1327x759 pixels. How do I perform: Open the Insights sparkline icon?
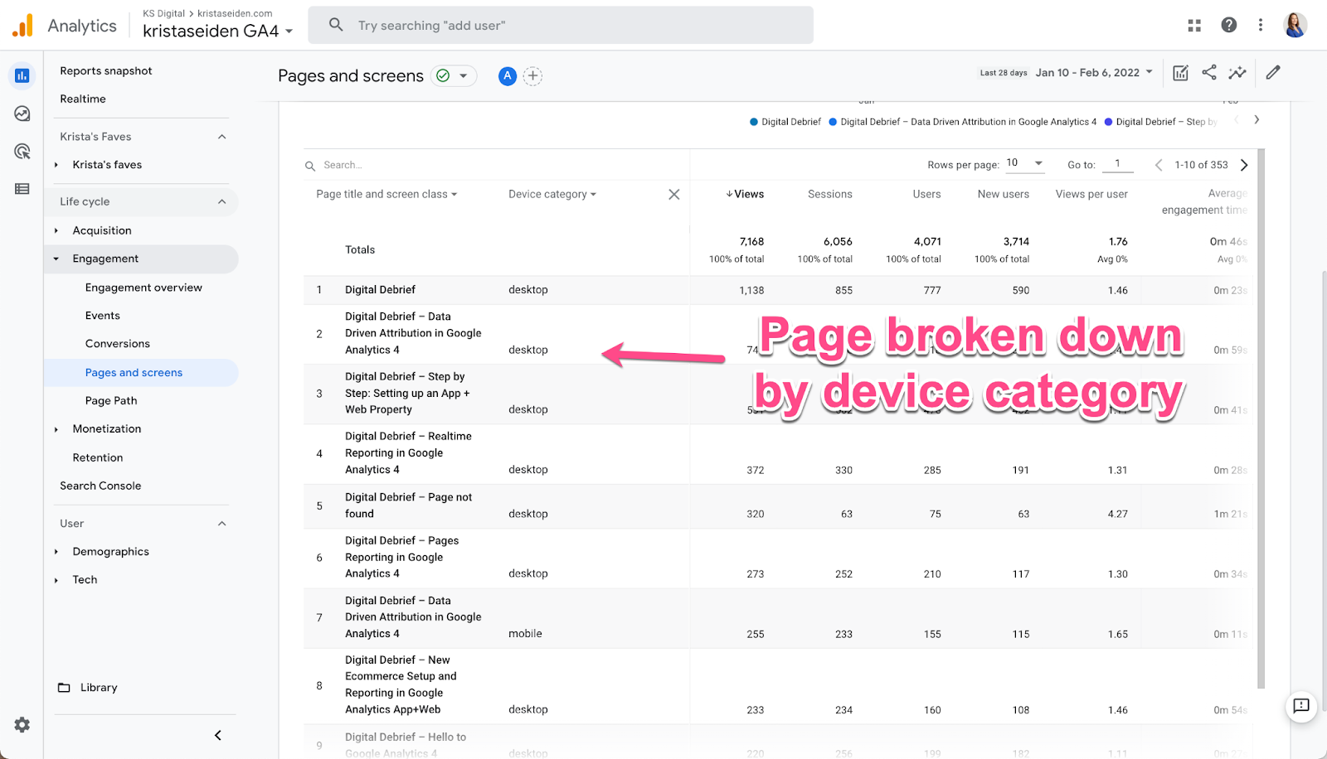[1237, 73]
